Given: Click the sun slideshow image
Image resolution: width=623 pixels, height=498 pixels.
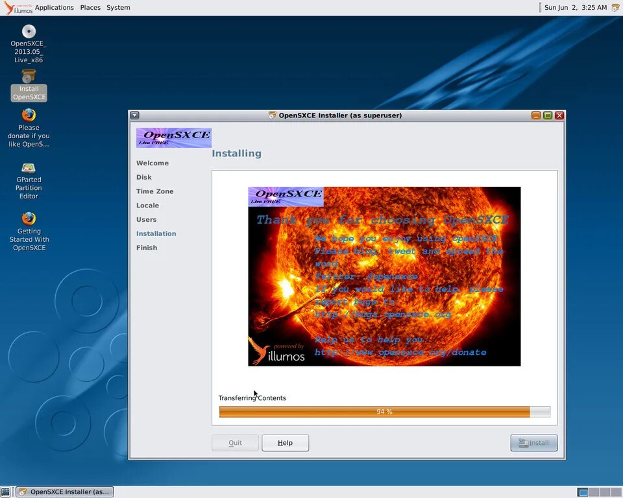Looking at the screenshot, I should [384, 276].
